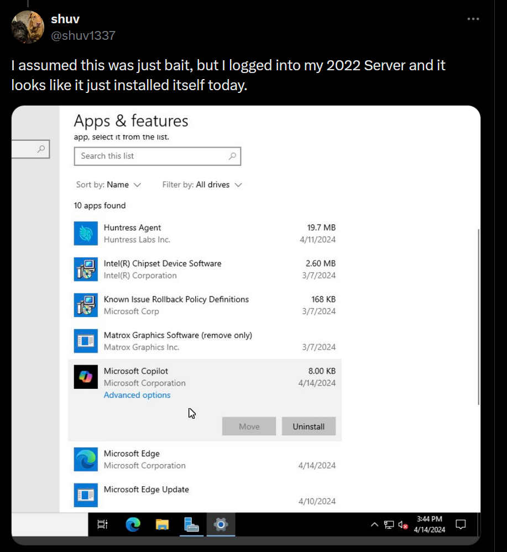Click the Microsoft Edge Update icon

coord(86,495)
